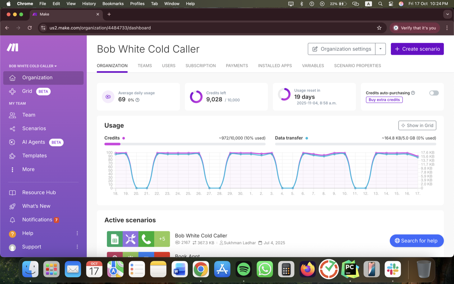
Task: Open Templates puzzle icon in sidebar
Action: tap(12, 156)
